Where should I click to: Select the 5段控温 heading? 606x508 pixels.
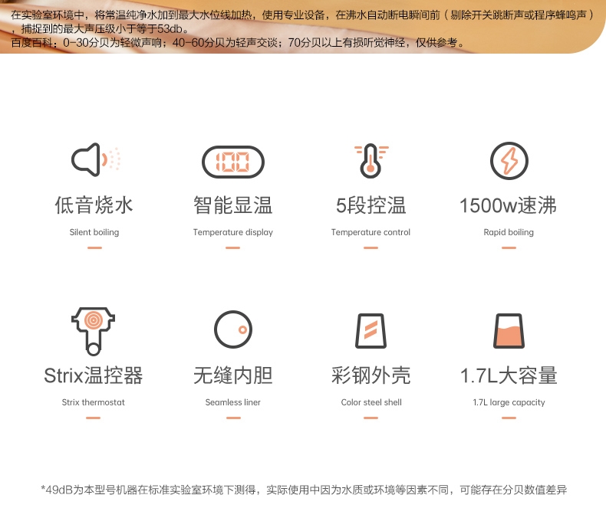371,205
